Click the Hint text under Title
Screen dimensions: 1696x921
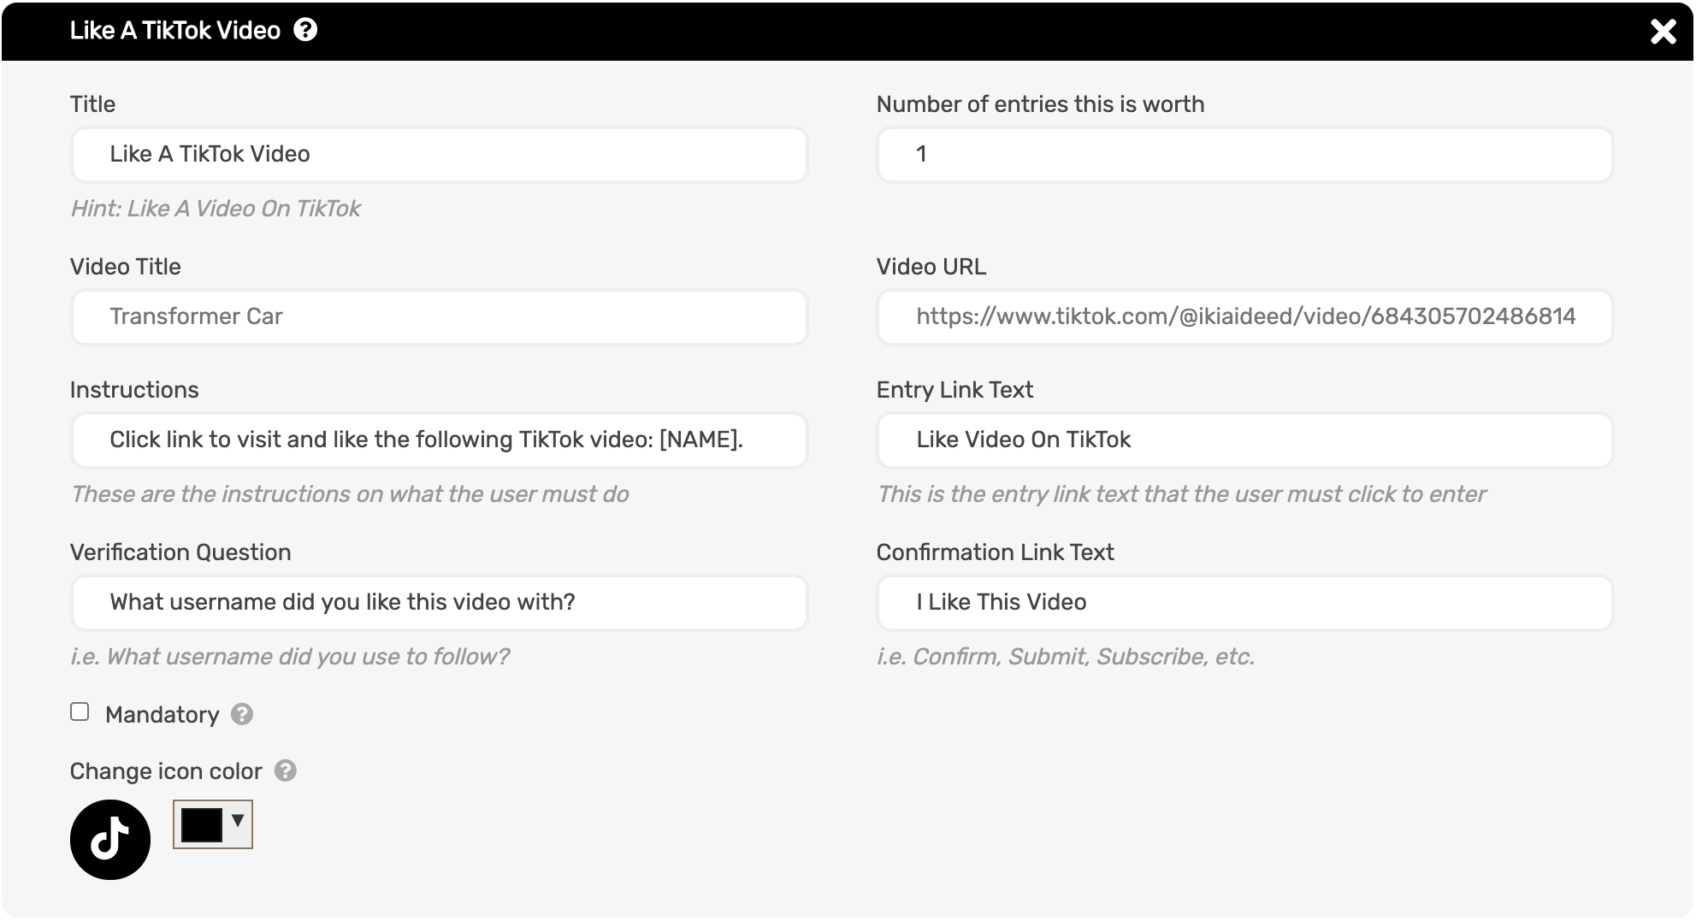point(216,209)
